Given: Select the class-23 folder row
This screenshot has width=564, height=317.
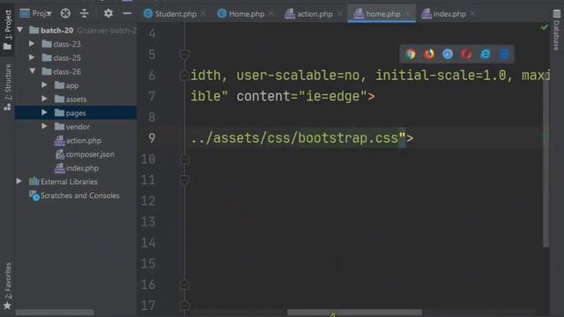Looking at the screenshot, I should coord(76,44).
